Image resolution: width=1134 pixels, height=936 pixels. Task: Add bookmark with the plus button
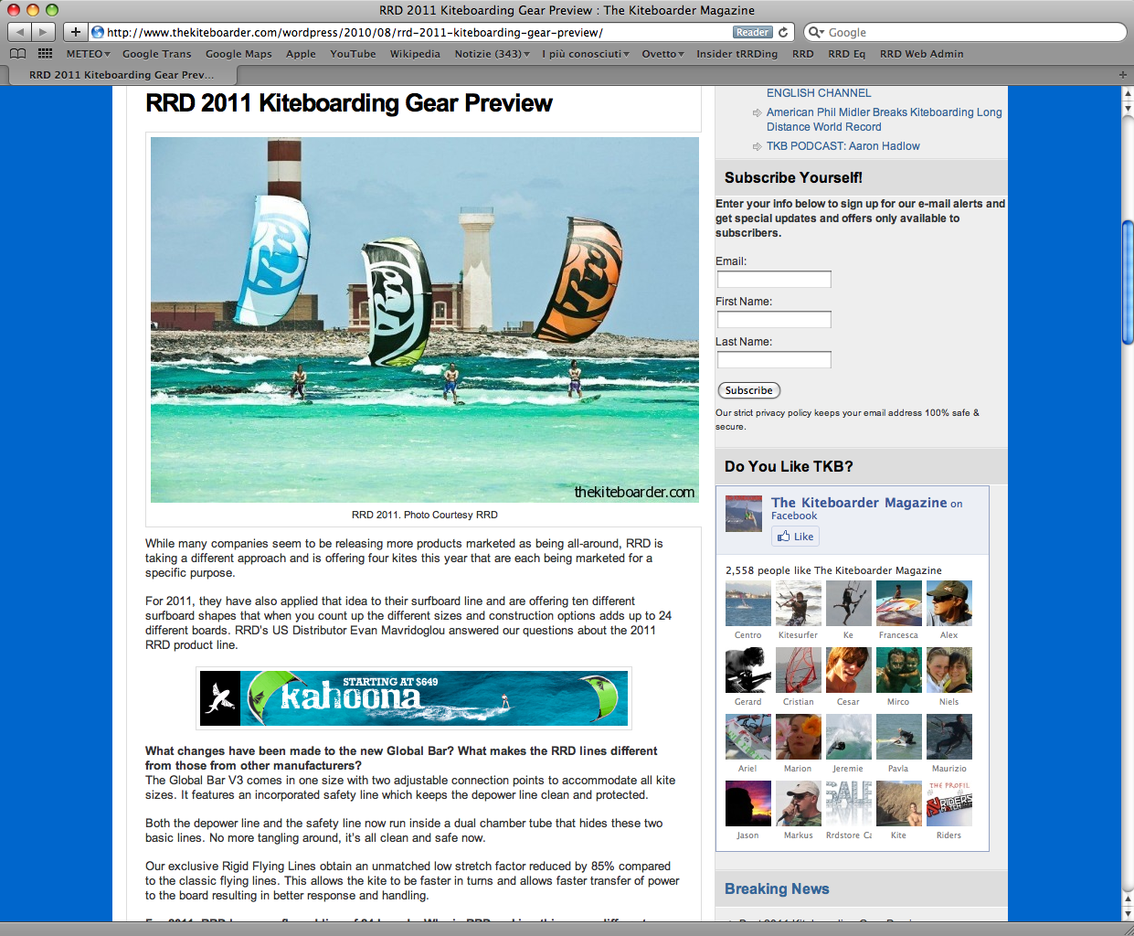(76, 32)
